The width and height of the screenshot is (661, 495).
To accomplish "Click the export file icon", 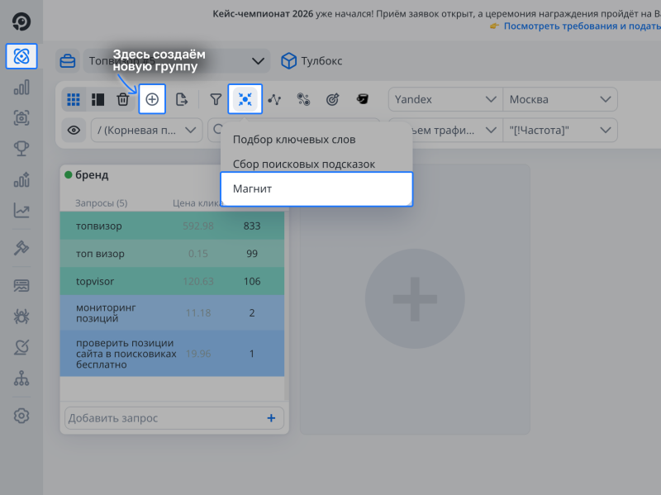I will tap(182, 99).
